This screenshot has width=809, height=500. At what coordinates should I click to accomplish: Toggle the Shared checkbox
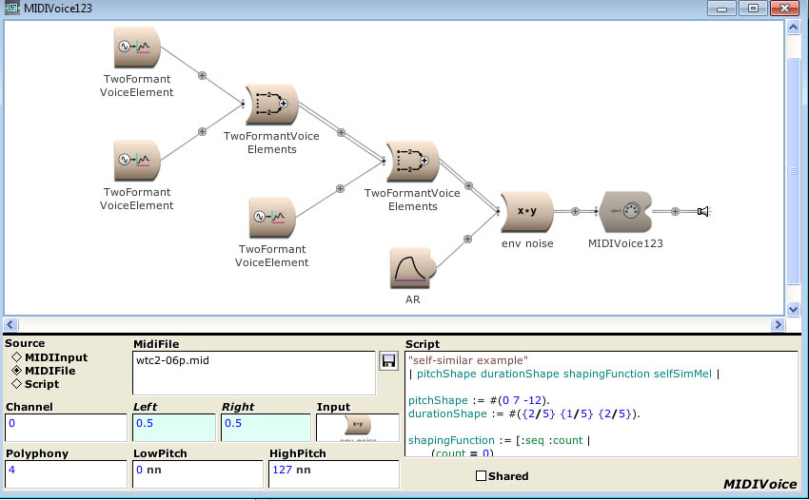coord(481,476)
